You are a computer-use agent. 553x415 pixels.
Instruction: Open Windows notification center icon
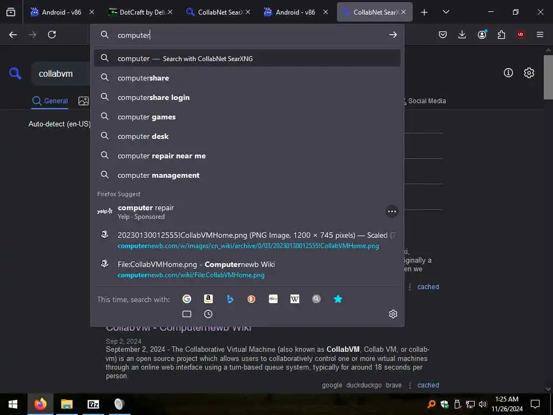point(535,404)
